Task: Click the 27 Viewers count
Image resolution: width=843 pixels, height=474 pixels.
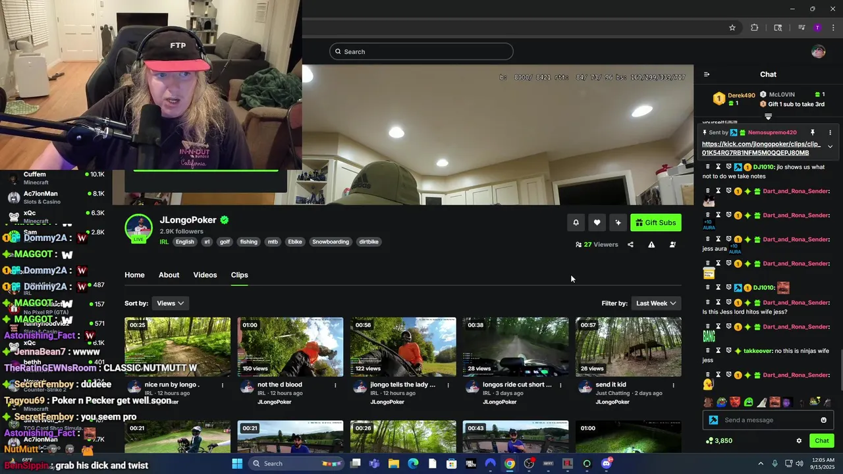Action: click(x=597, y=244)
